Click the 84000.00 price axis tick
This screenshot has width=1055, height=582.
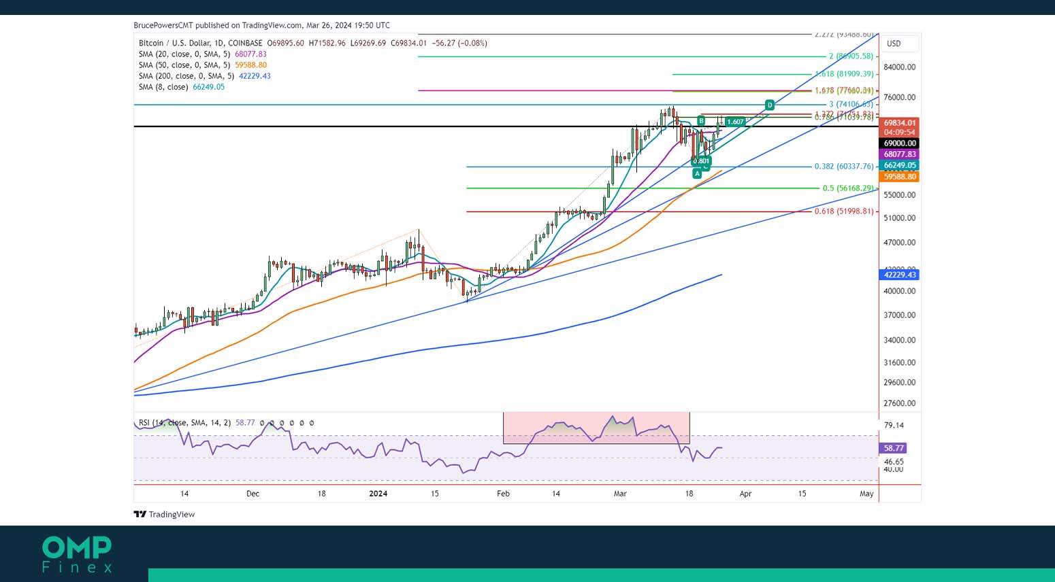pos(899,67)
